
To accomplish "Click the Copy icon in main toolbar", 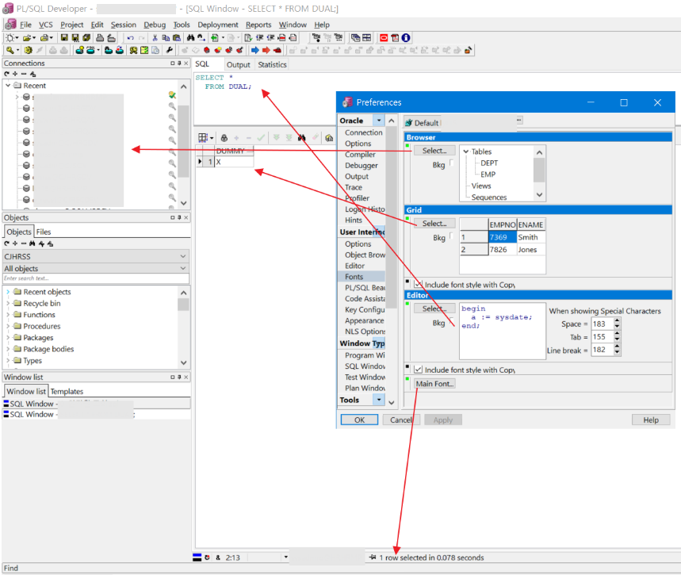I will (166, 38).
